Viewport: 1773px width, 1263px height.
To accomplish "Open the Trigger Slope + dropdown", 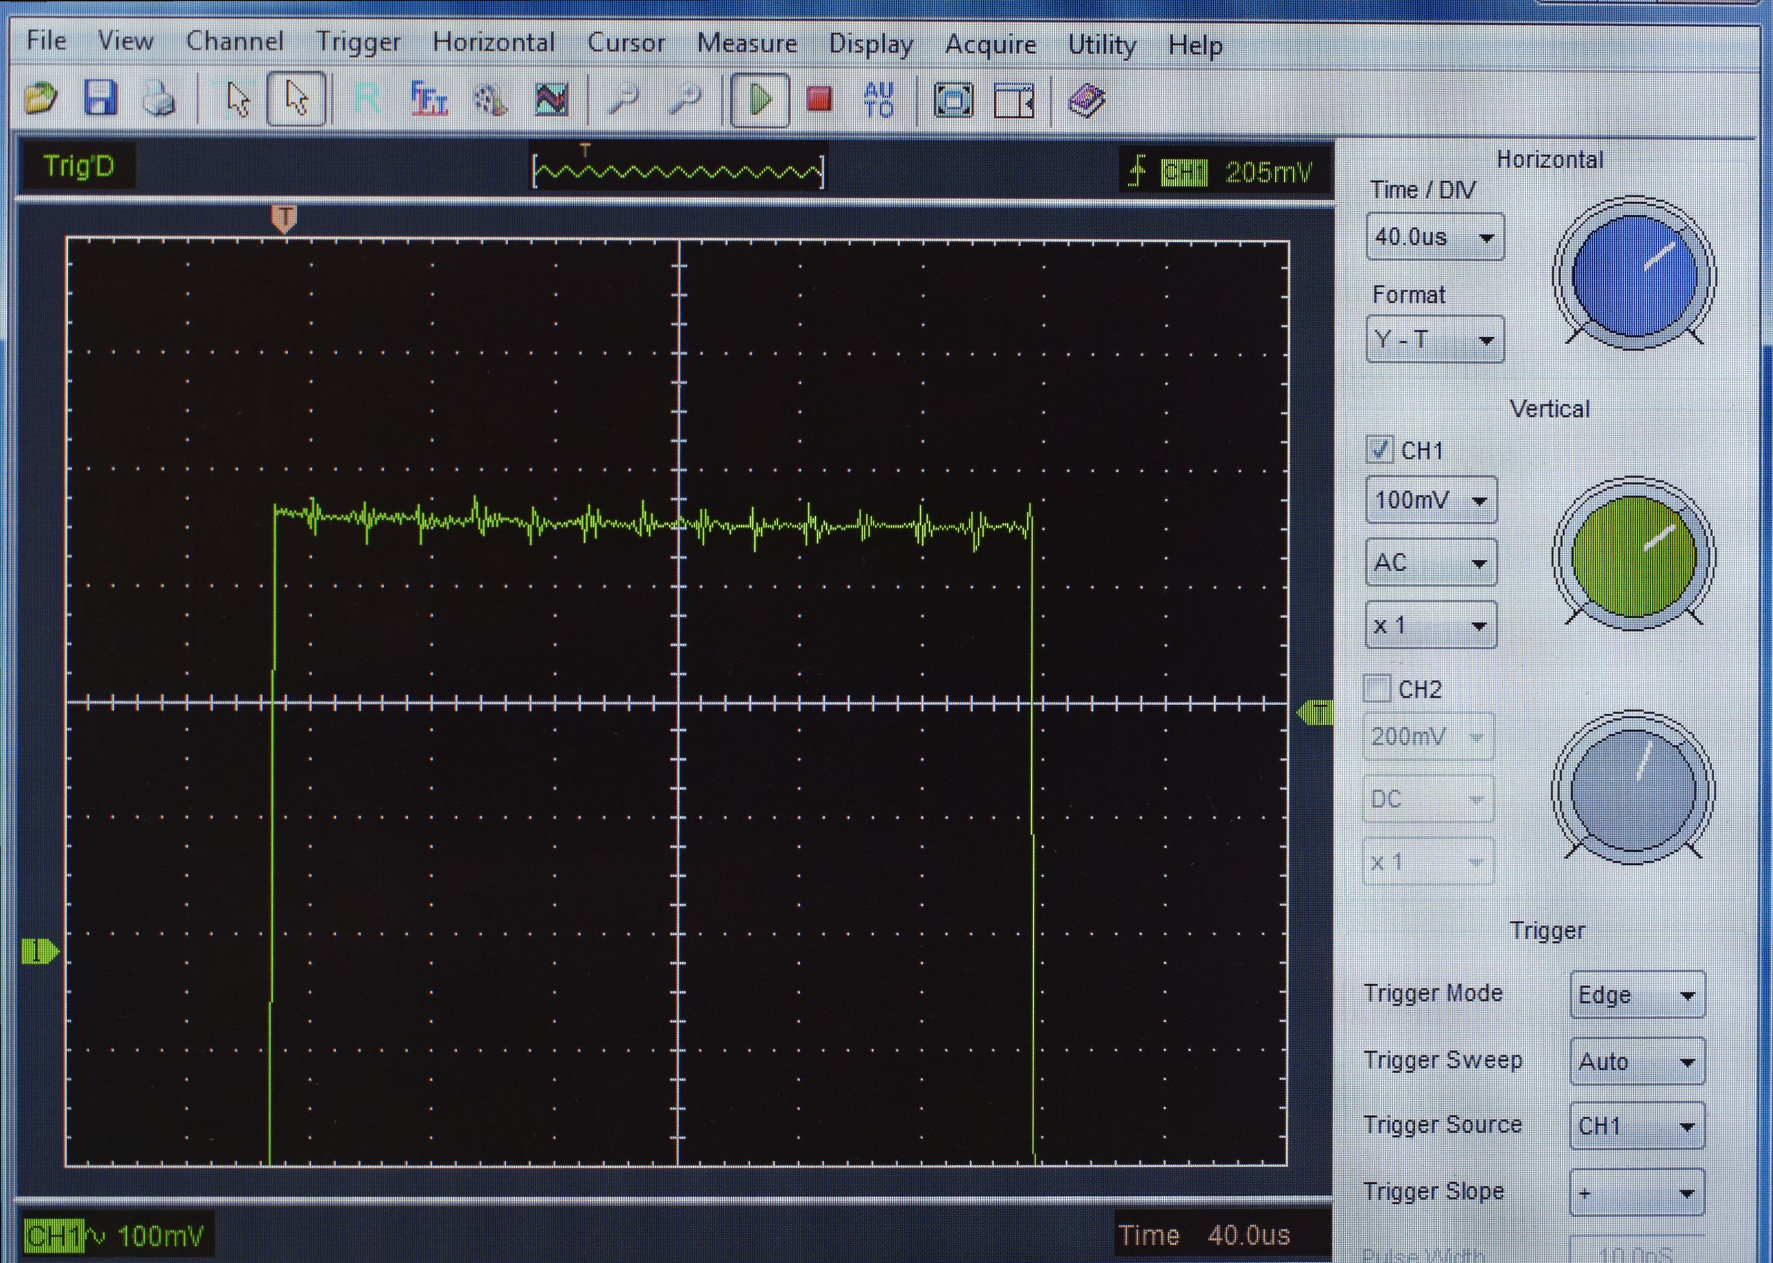I will click(1638, 1192).
